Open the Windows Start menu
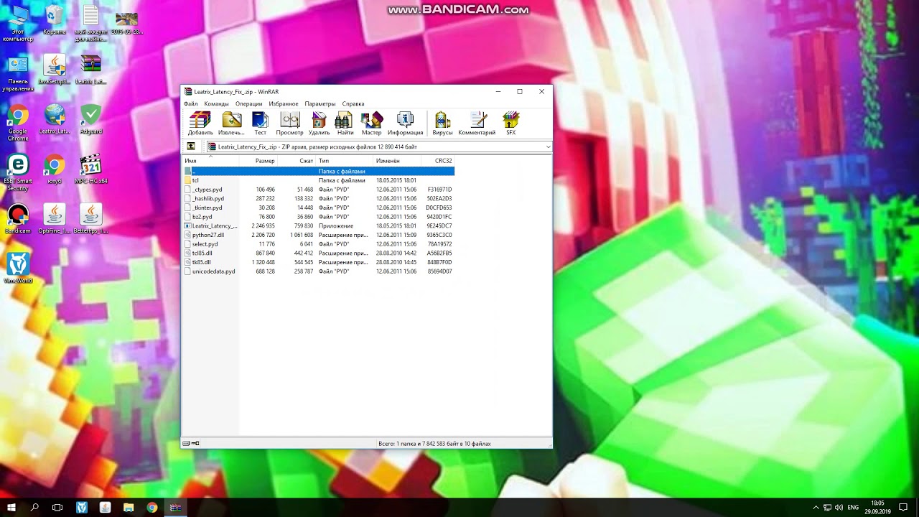919x517 pixels. click(x=11, y=508)
